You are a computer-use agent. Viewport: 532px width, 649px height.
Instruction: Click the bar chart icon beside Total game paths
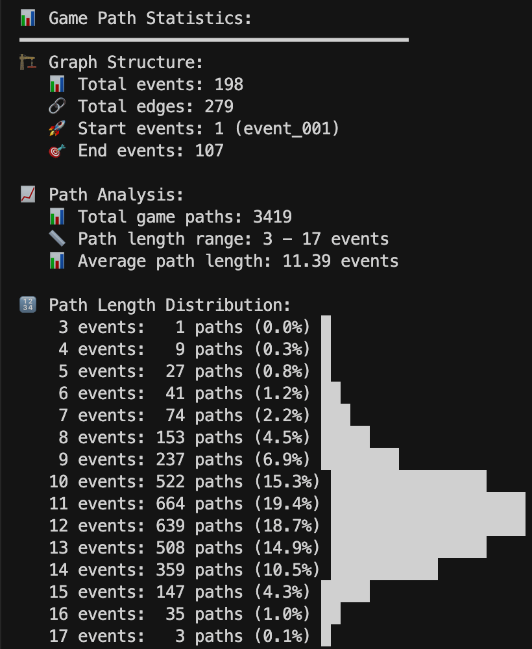(56, 217)
